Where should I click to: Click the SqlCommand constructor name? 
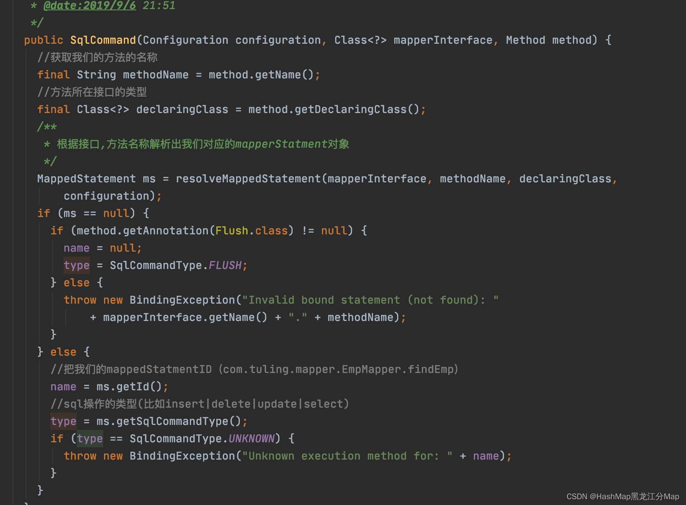coord(103,40)
